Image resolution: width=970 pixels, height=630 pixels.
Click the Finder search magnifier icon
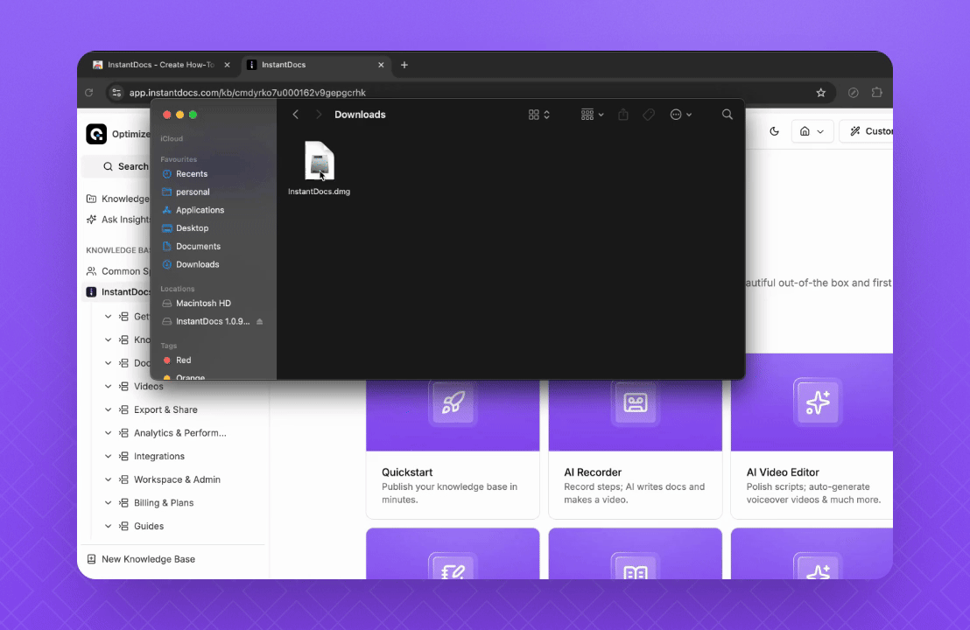tap(727, 115)
